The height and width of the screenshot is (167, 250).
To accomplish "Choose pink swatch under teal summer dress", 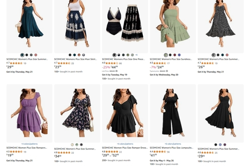I will pos(36,55).
